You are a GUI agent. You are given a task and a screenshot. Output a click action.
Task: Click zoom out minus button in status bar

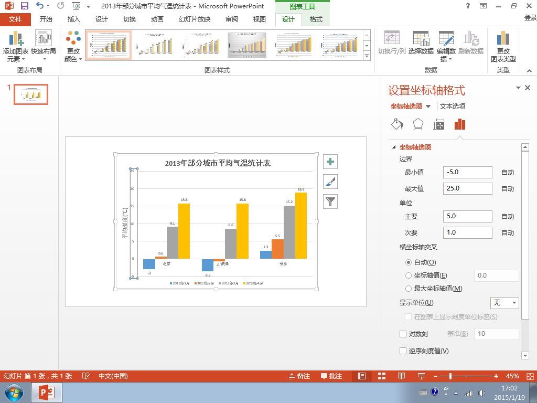(436, 376)
